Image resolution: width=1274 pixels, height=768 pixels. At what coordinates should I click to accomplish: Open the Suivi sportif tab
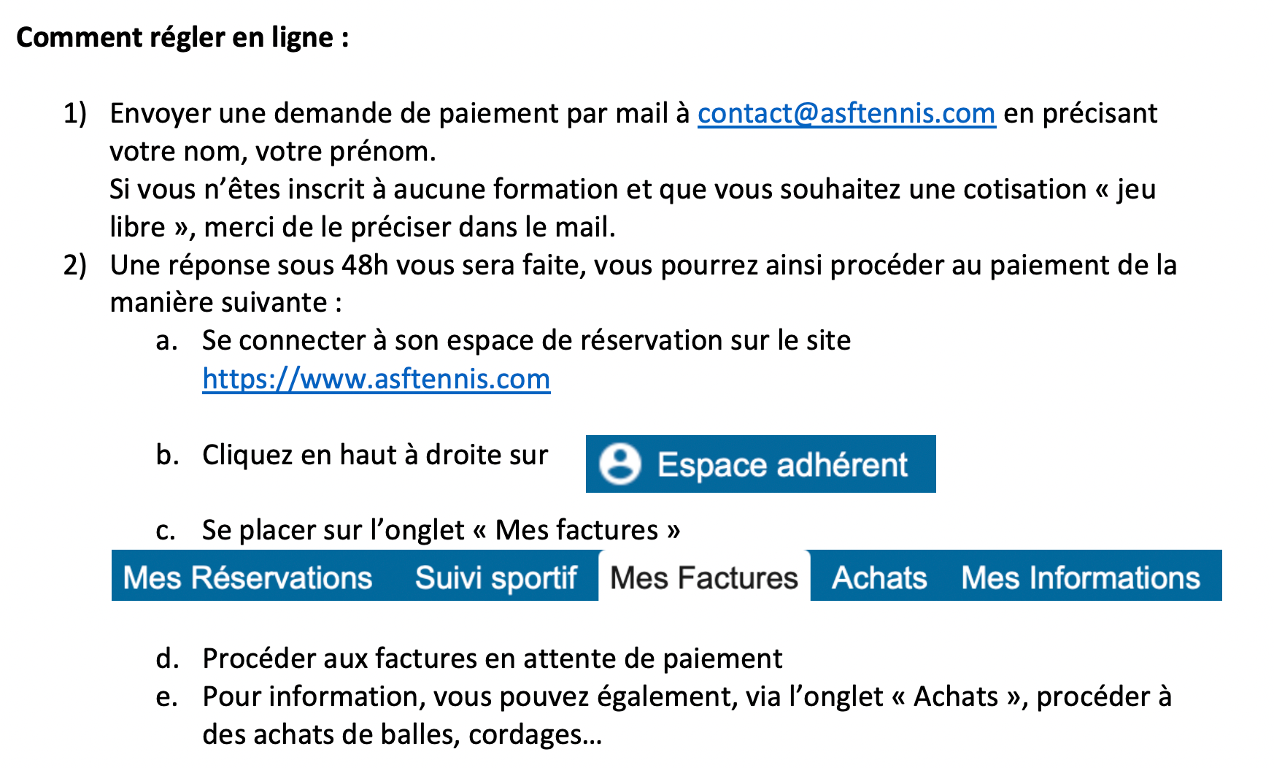pyautogui.click(x=496, y=577)
